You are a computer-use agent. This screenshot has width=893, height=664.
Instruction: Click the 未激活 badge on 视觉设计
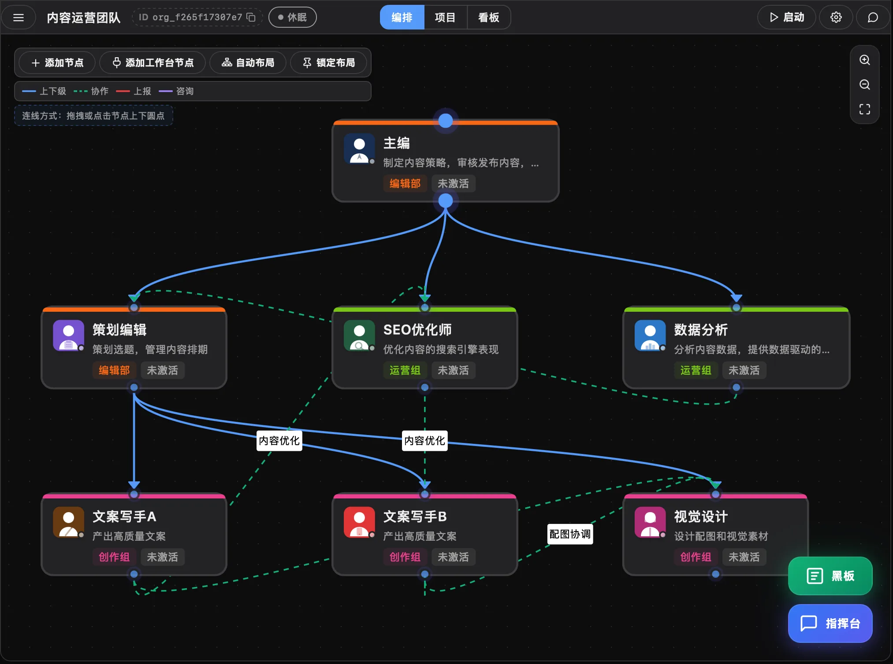[744, 557]
